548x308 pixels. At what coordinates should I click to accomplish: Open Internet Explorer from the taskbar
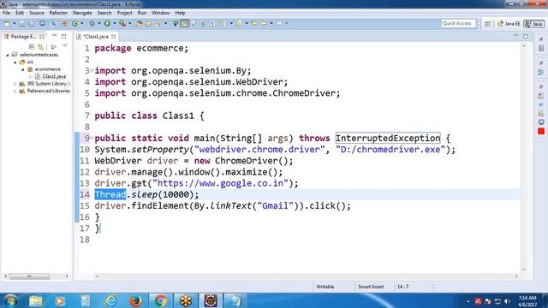[x=110, y=300]
